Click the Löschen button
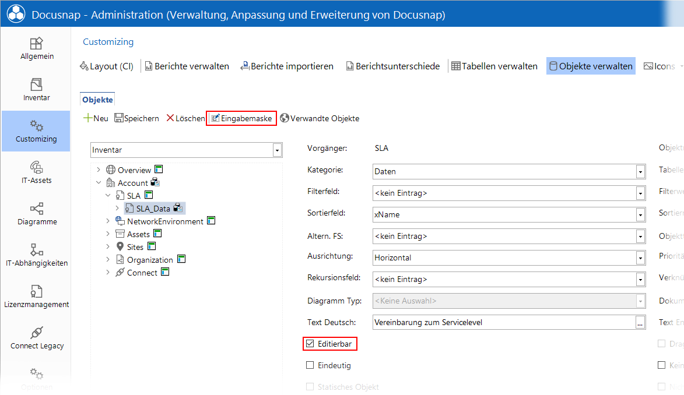This screenshot has width=684, height=395. tap(185, 118)
